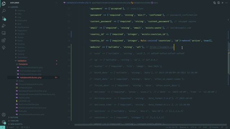Click the open changes icon in editor toolbar
This screenshot has height=129, width=230.
tap(215, 3)
